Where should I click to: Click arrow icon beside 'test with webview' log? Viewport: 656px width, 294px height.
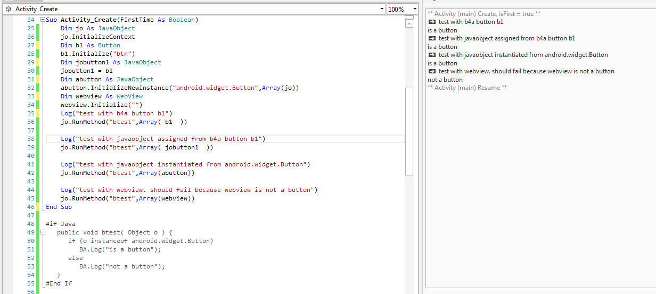pyautogui.click(x=432, y=71)
